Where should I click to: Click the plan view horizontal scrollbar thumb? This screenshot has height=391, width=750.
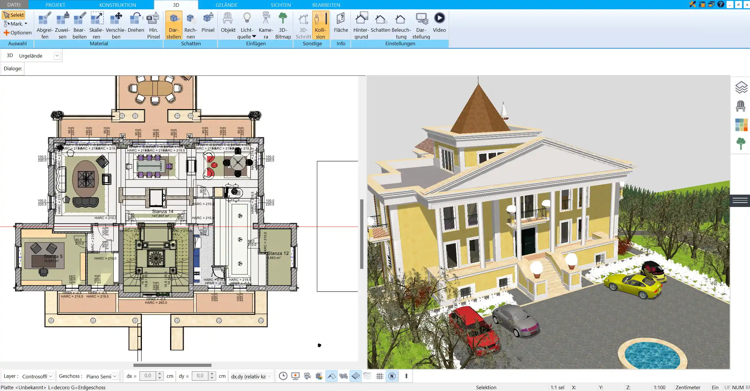172,365
